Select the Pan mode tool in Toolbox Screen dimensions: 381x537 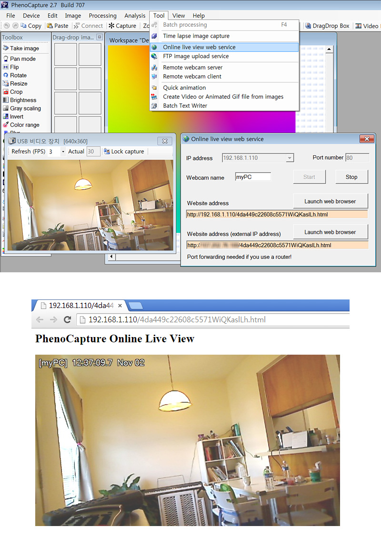(22, 59)
